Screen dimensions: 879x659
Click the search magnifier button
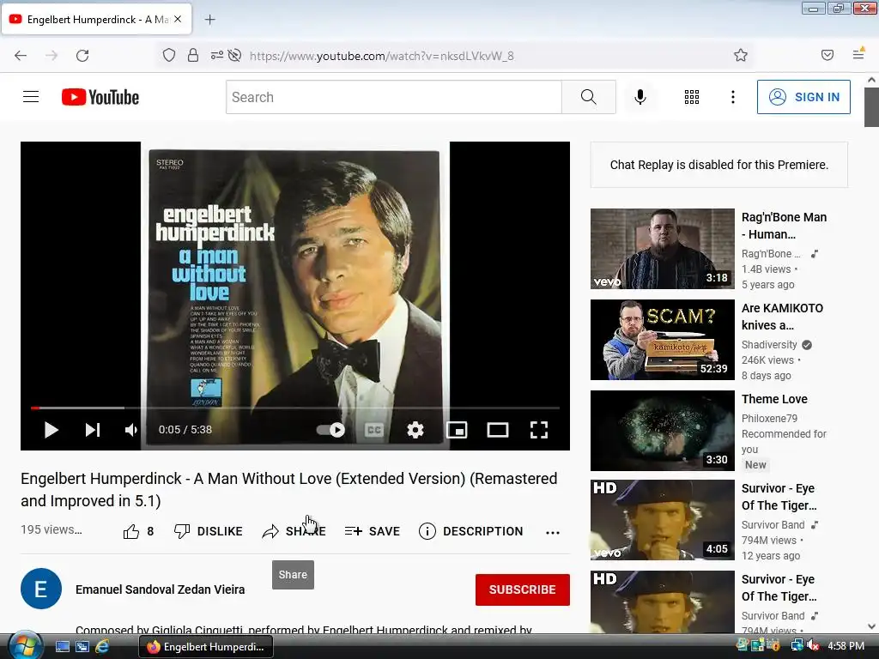[x=589, y=97]
